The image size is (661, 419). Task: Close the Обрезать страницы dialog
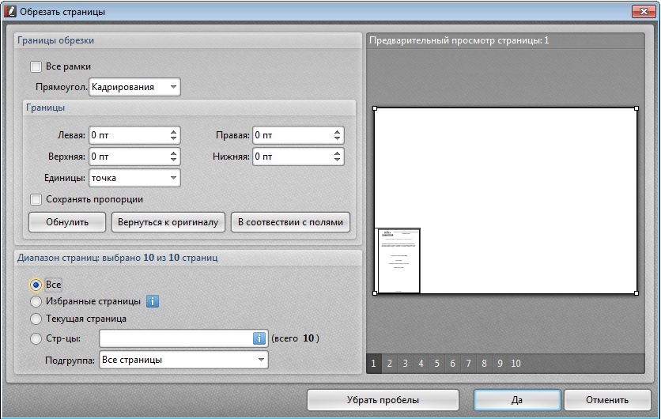[x=644, y=11]
